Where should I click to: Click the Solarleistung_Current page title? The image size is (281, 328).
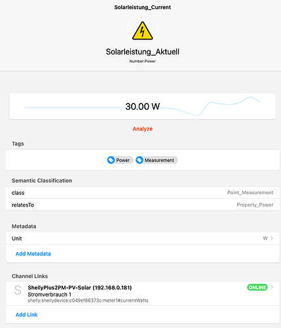point(143,7)
